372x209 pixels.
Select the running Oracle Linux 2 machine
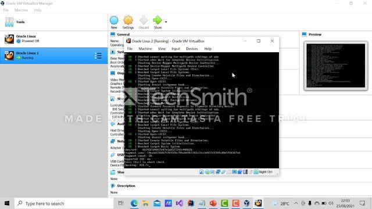coord(53,56)
